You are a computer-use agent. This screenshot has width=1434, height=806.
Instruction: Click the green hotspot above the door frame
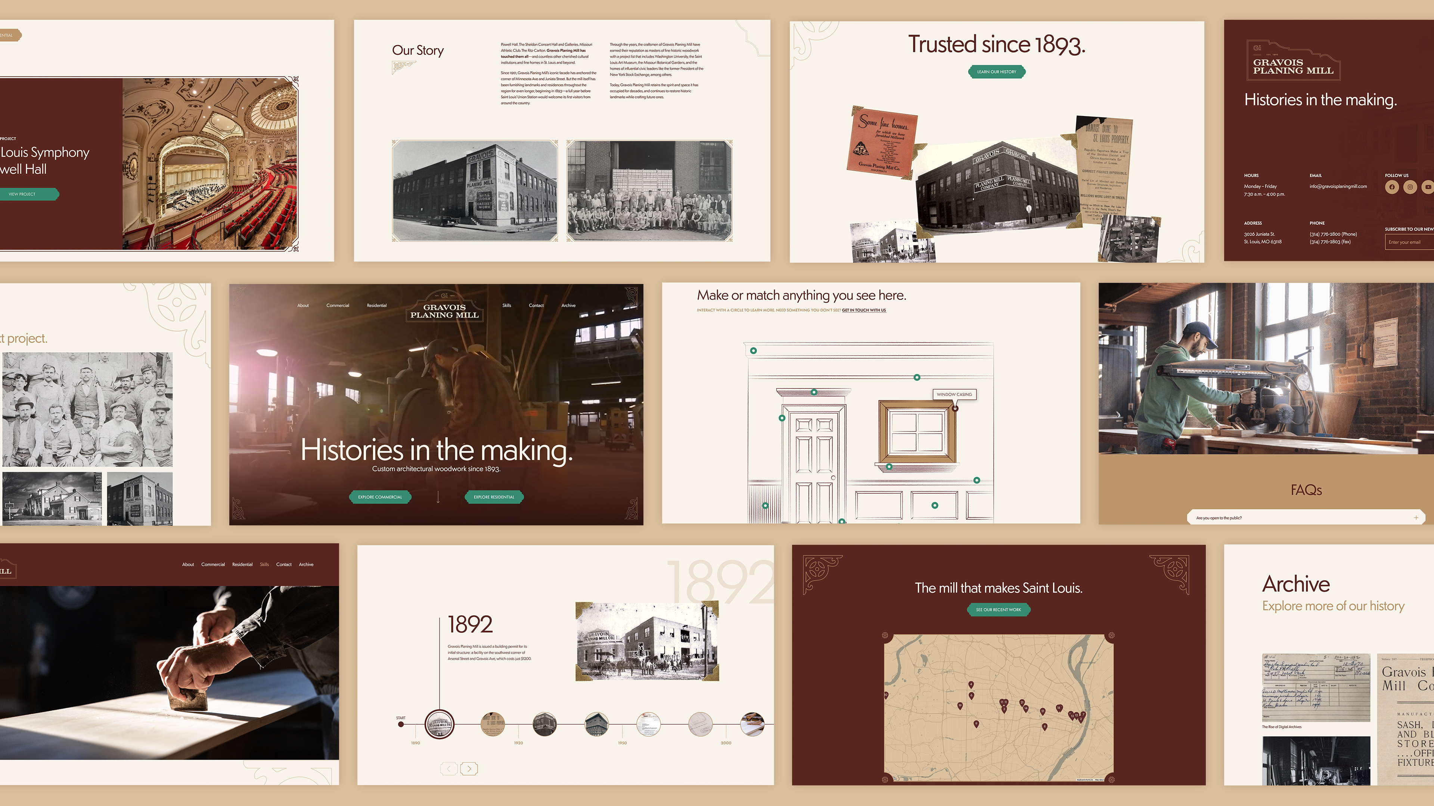click(814, 392)
